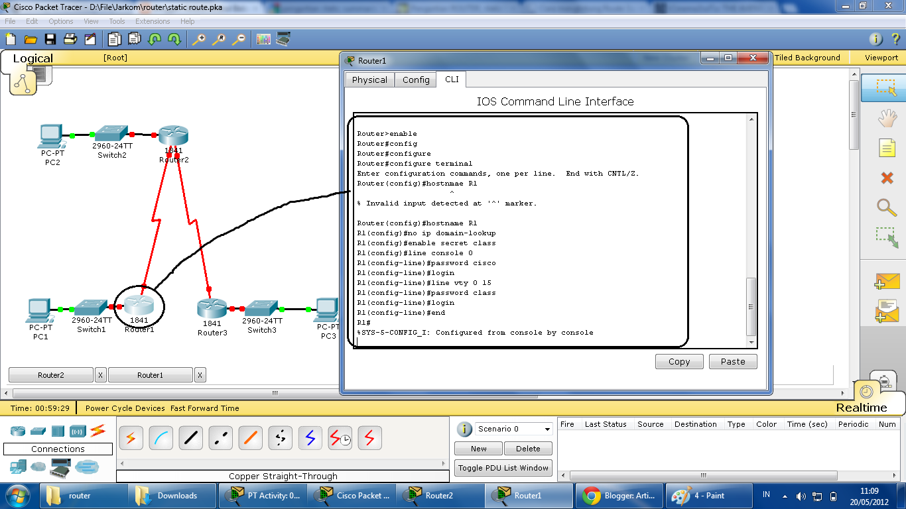Click the Paste button under the CLI
This screenshot has width=906, height=509.
pos(733,361)
